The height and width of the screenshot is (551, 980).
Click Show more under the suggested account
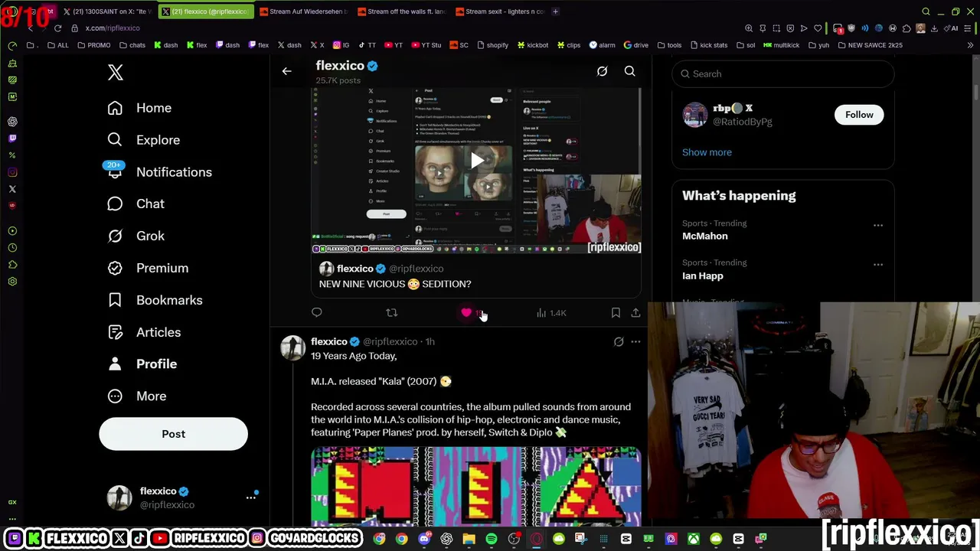(707, 152)
